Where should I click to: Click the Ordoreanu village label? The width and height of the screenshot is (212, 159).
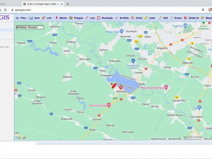tap(114, 61)
